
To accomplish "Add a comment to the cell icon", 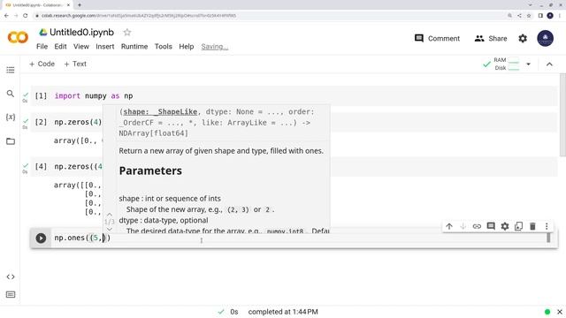I will click(x=491, y=226).
